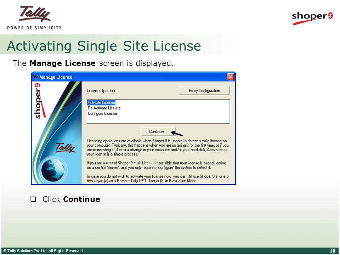Click the 'Licensing operations are available' paragraph
340x255 pixels.
pos(158,147)
